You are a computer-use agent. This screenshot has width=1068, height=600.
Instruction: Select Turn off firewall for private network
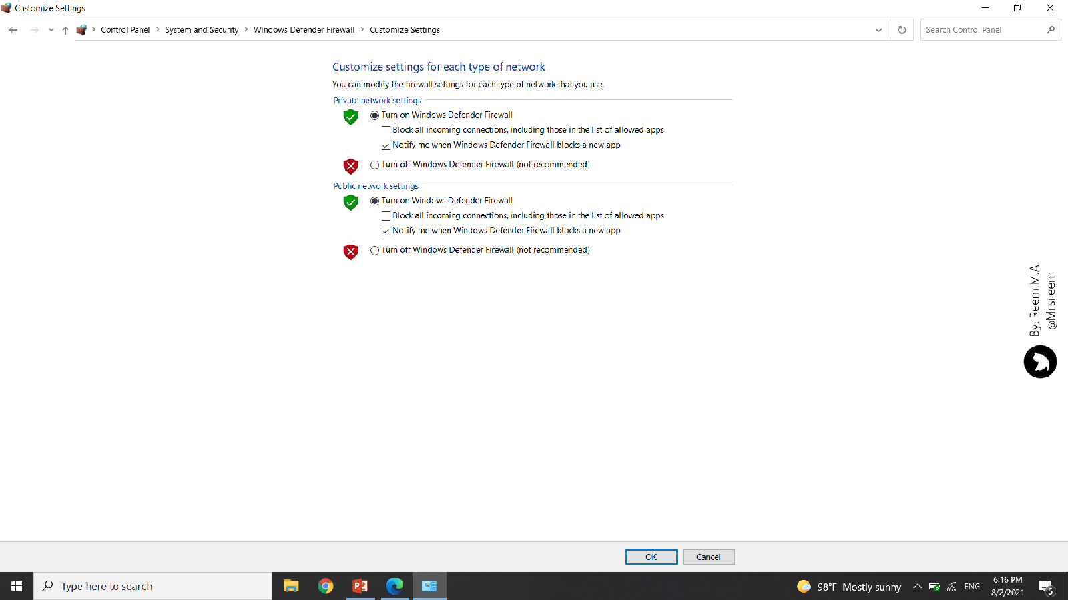[x=375, y=165]
